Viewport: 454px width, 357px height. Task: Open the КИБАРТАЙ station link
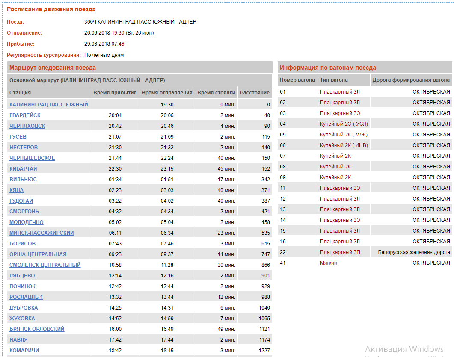tap(23, 169)
